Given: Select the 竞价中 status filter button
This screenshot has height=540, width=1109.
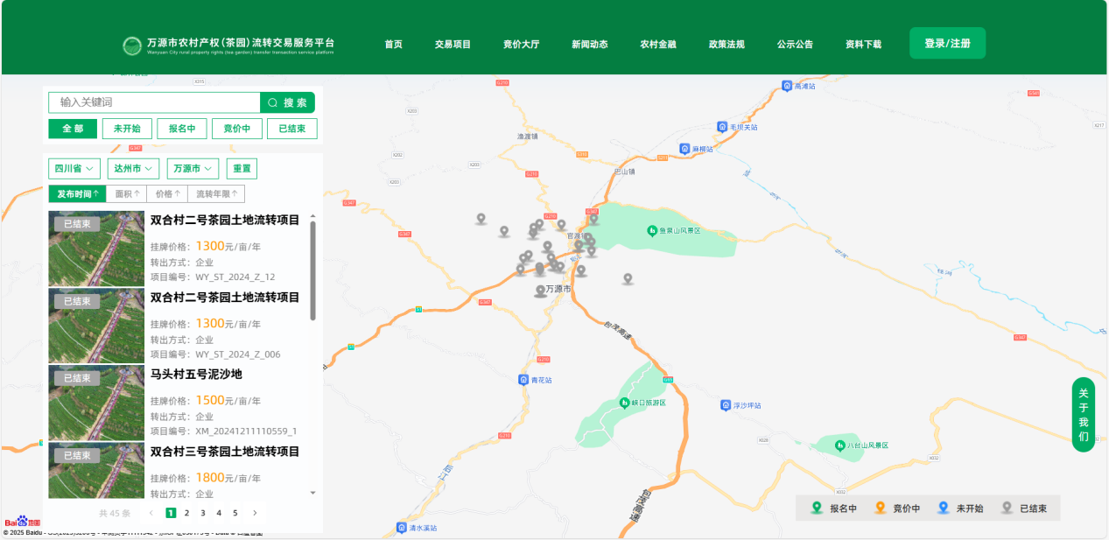Looking at the screenshot, I should click(237, 129).
